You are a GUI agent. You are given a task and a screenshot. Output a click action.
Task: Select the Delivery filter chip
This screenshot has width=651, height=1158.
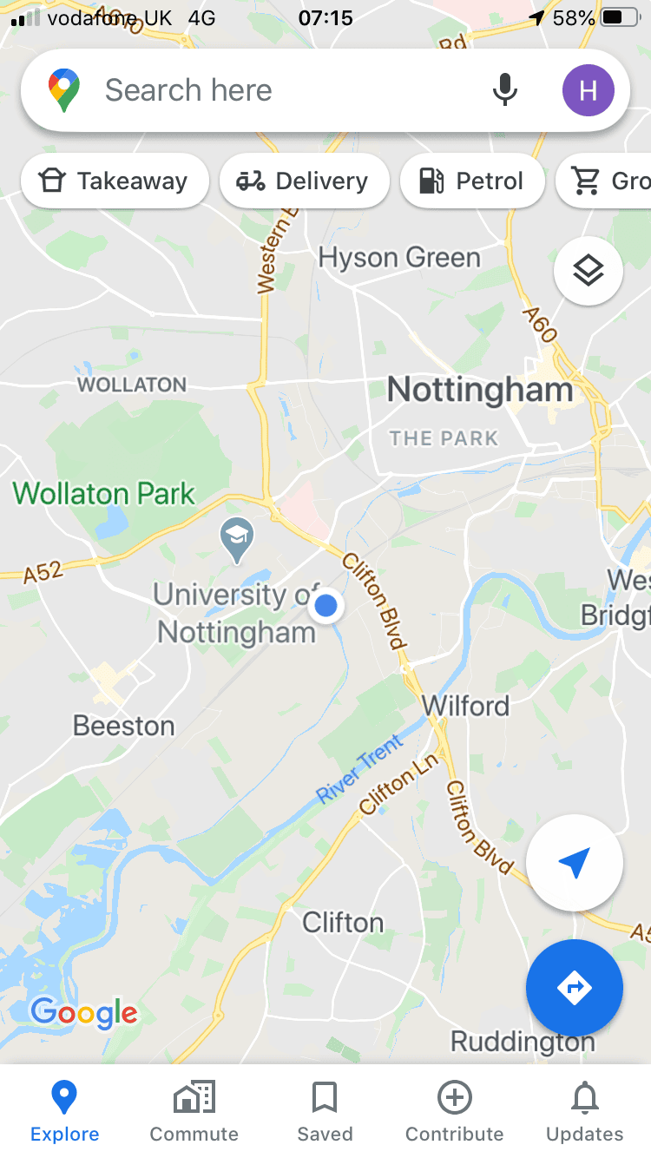[304, 181]
